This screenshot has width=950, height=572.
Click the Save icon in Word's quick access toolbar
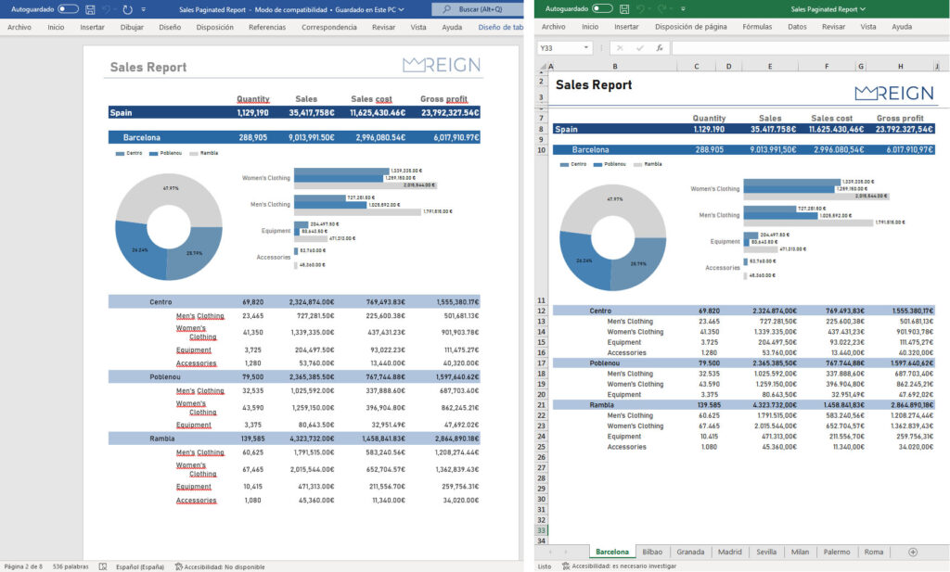pyautogui.click(x=90, y=9)
